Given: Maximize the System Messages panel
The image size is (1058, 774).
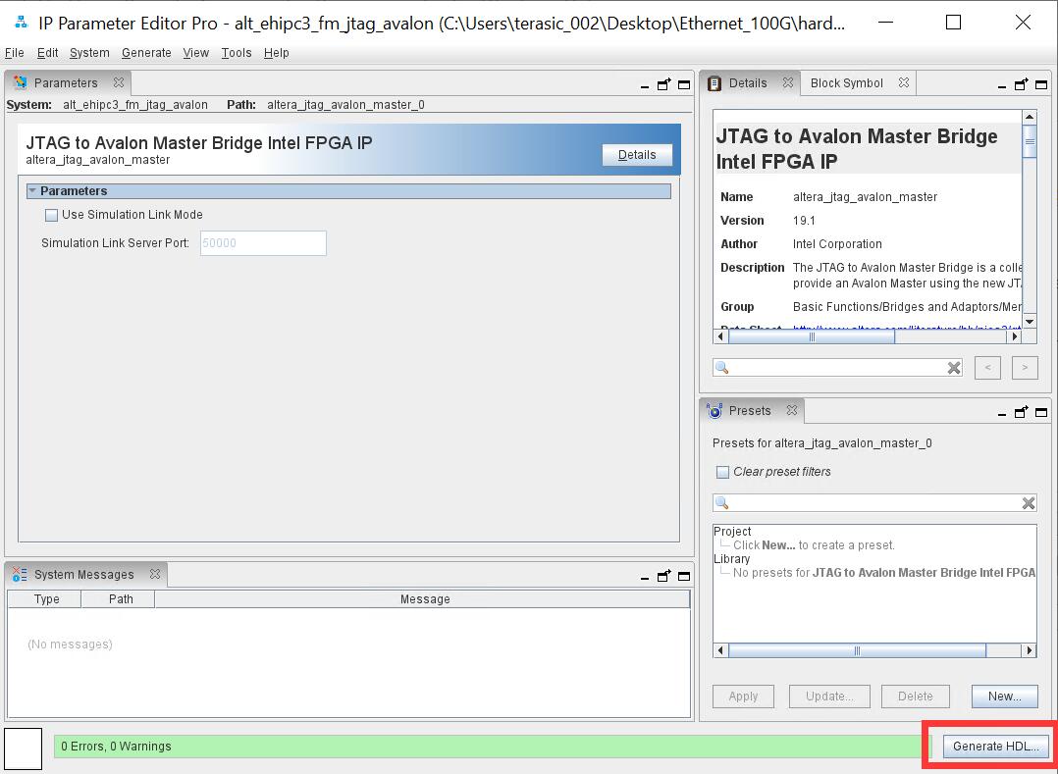Looking at the screenshot, I should point(684,576).
